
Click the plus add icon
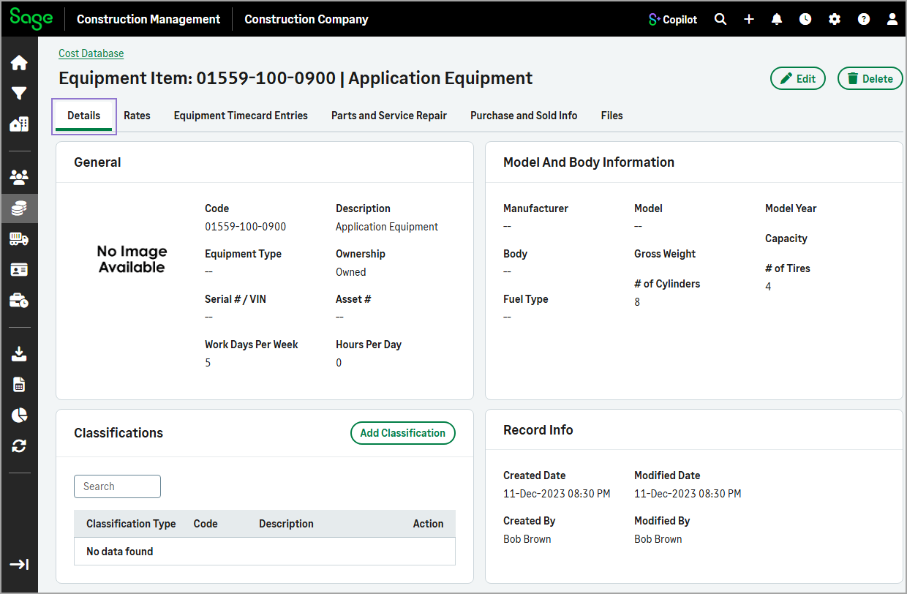pos(749,19)
